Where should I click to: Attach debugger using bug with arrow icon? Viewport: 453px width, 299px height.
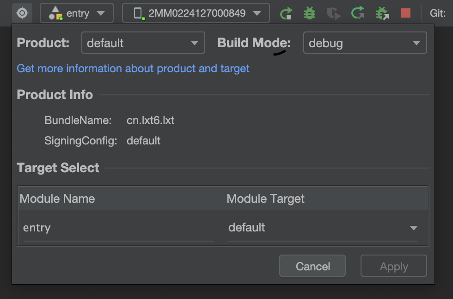tap(382, 13)
